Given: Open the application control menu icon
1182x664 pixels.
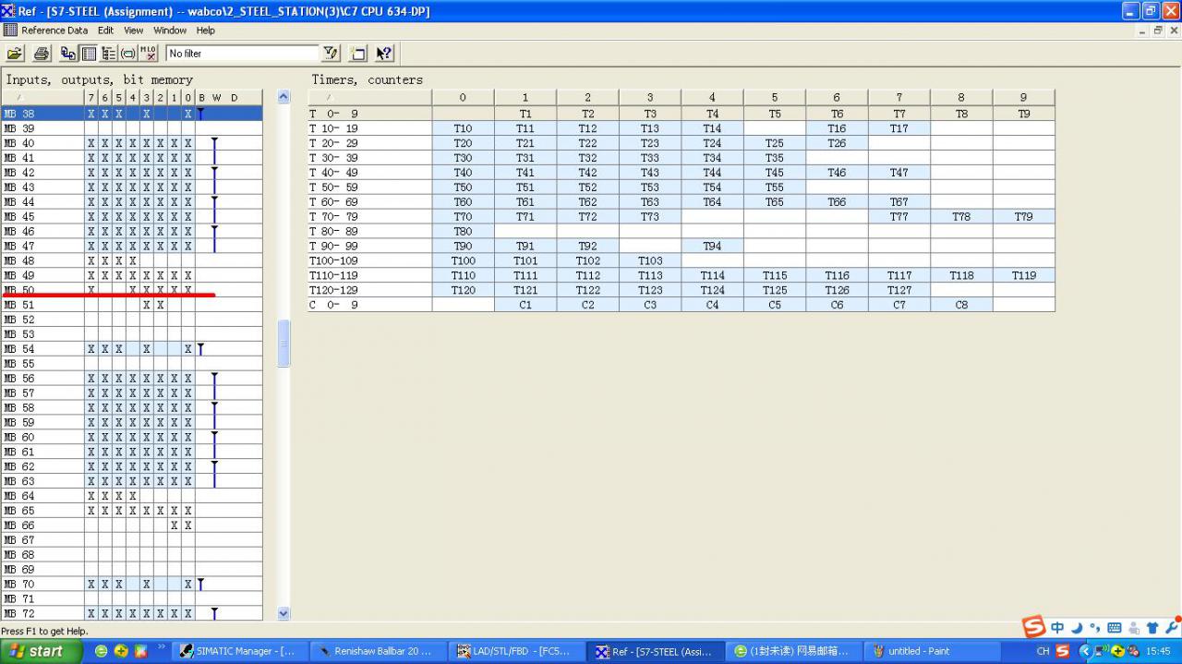Looking at the screenshot, I should point(8,11).
